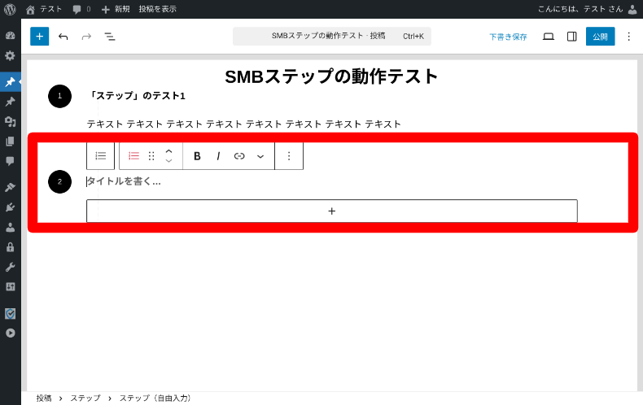Select parent Step block icon
The image size is (643, 405).
point(101,156)
